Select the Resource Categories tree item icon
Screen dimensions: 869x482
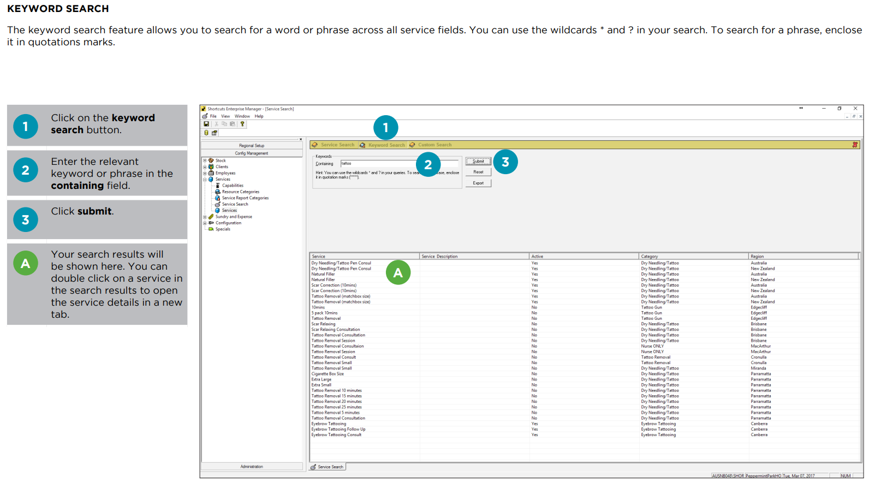point(218,192)
